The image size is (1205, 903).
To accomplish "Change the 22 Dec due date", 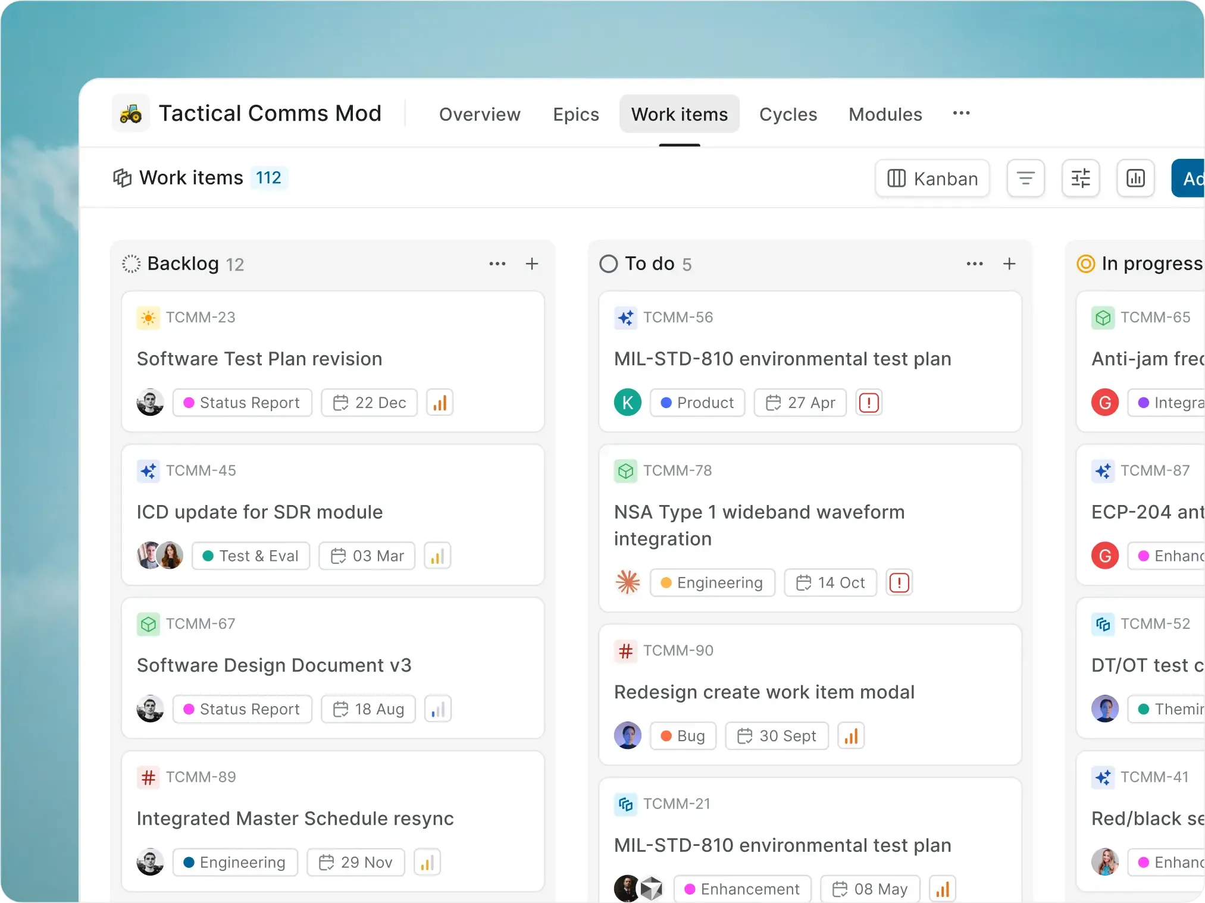I will 370,403.
